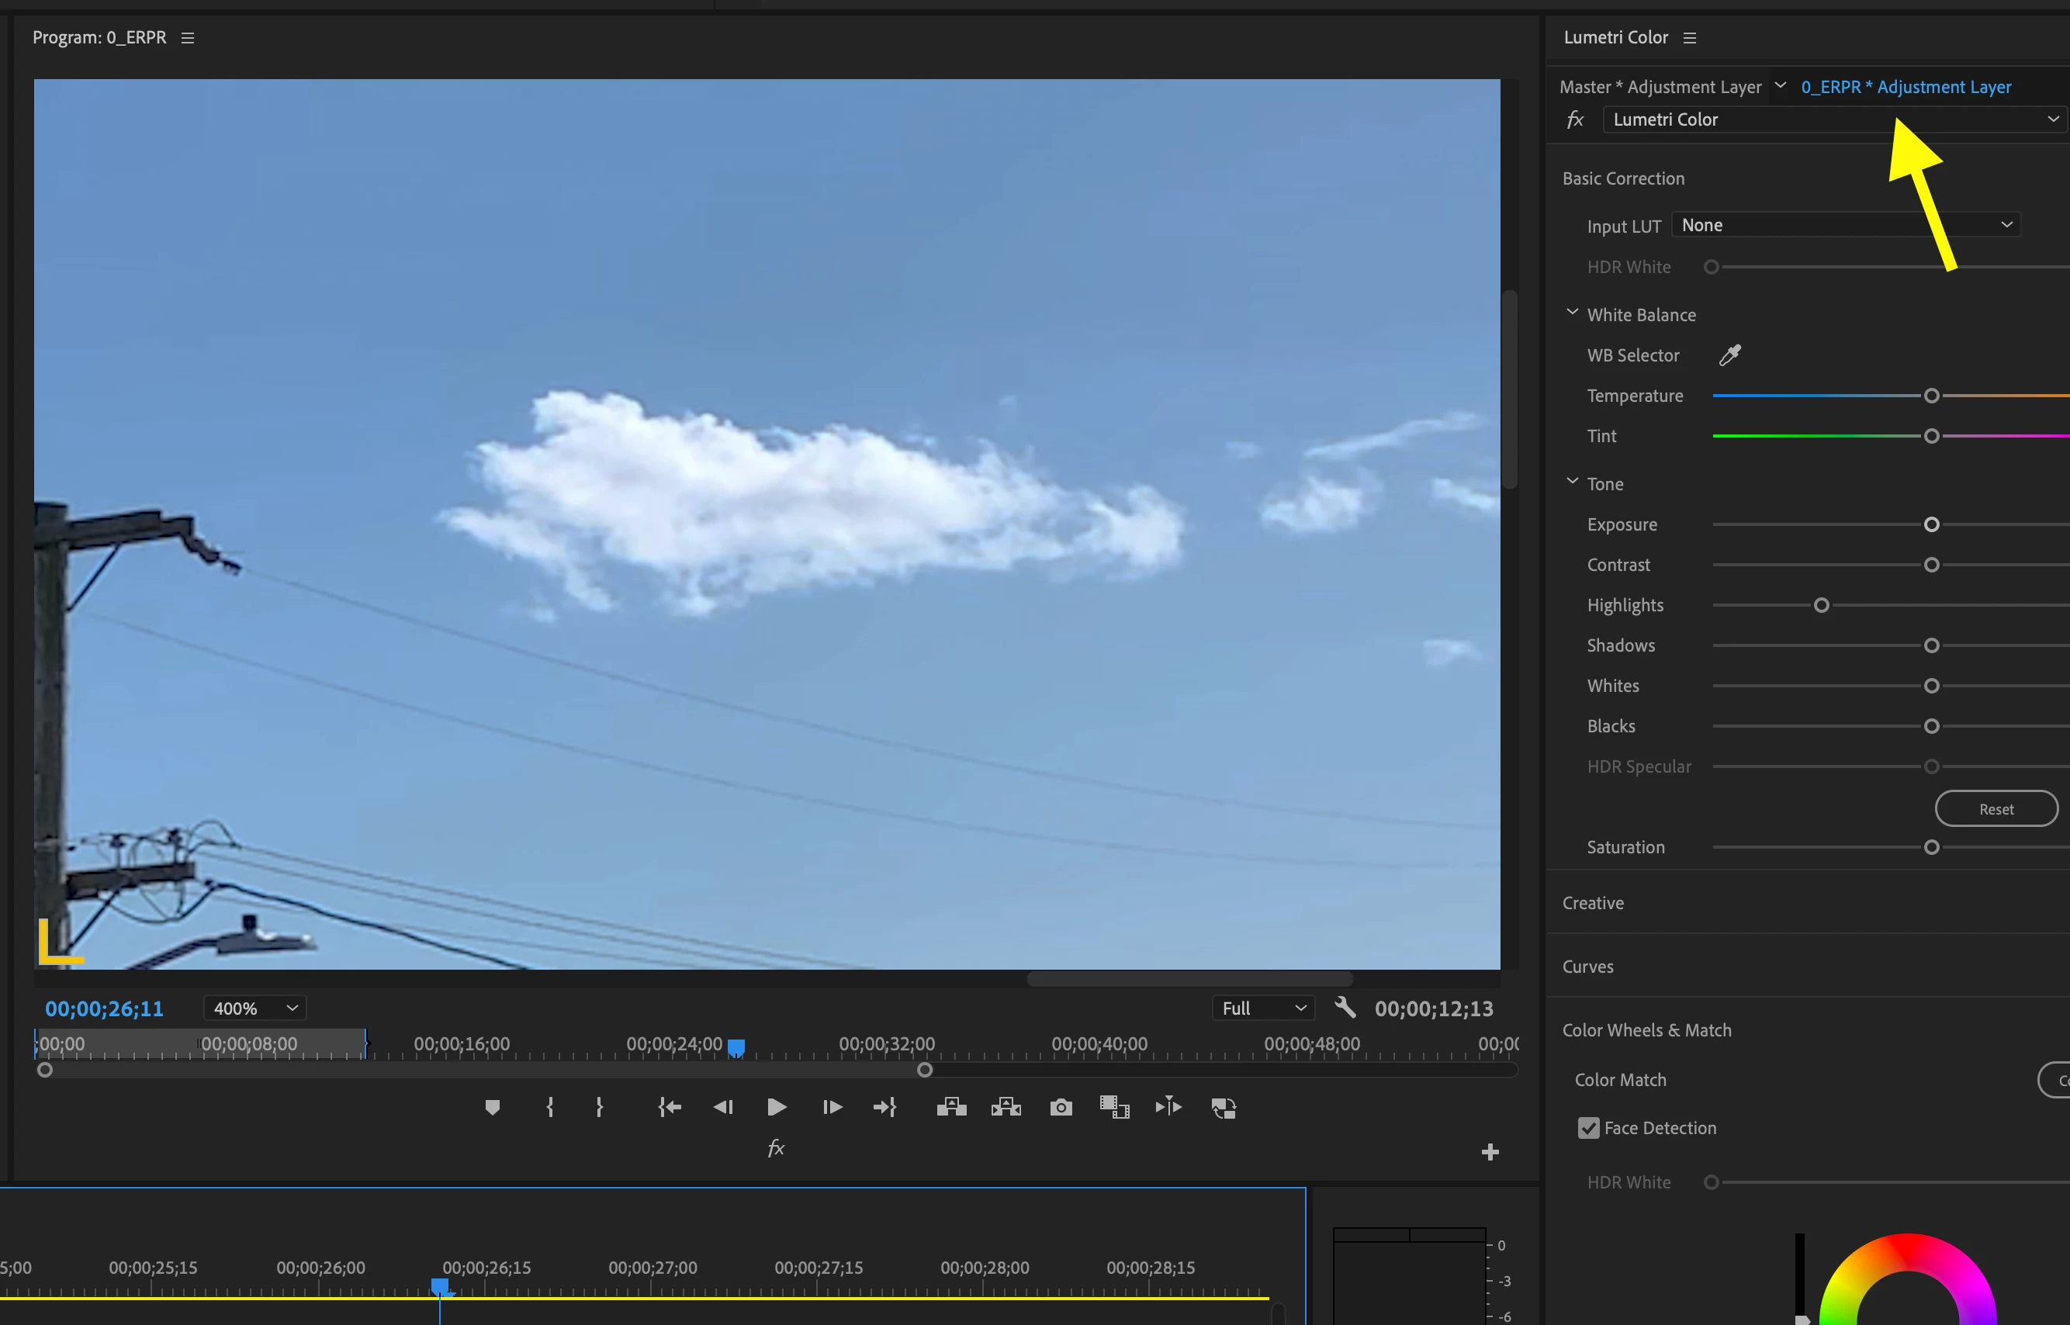Switch to 0_ERPR Adjustment Layer tab
Image resolution: width=2070 pixels, height=1325 pixels.
point(1906,87)
